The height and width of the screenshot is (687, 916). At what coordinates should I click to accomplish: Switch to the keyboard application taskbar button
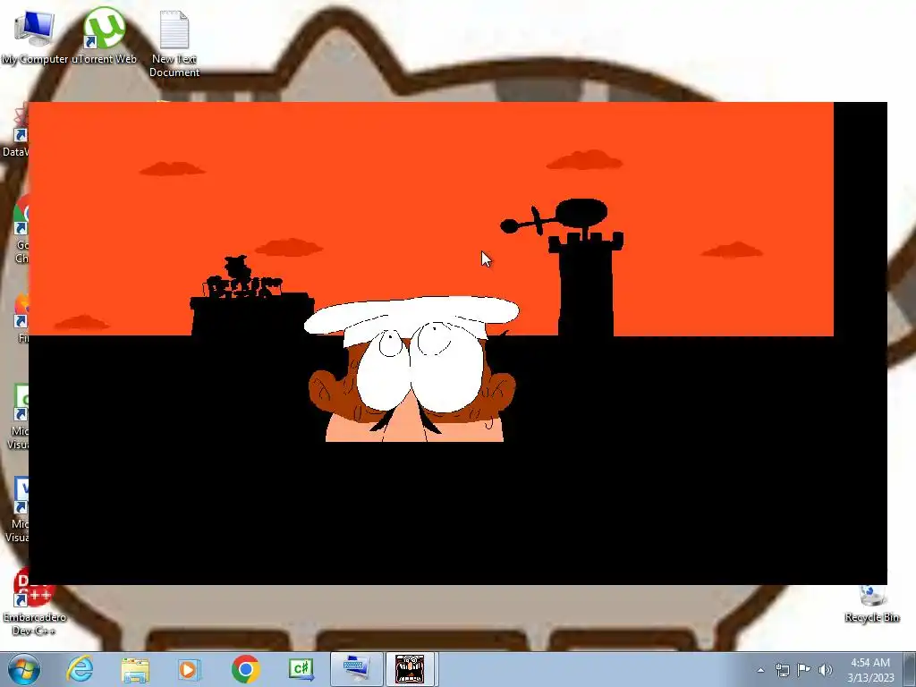pyautogui.click(x=356, y=669)
